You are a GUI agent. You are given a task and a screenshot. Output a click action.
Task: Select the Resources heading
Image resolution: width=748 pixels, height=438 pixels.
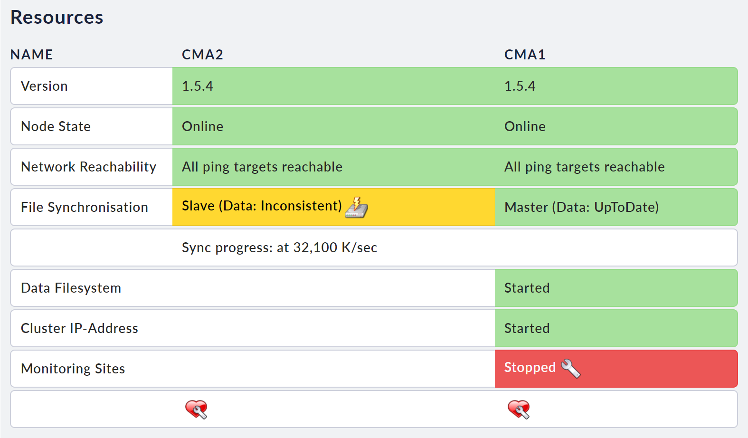pyautogui.click(x=57, y=17)
